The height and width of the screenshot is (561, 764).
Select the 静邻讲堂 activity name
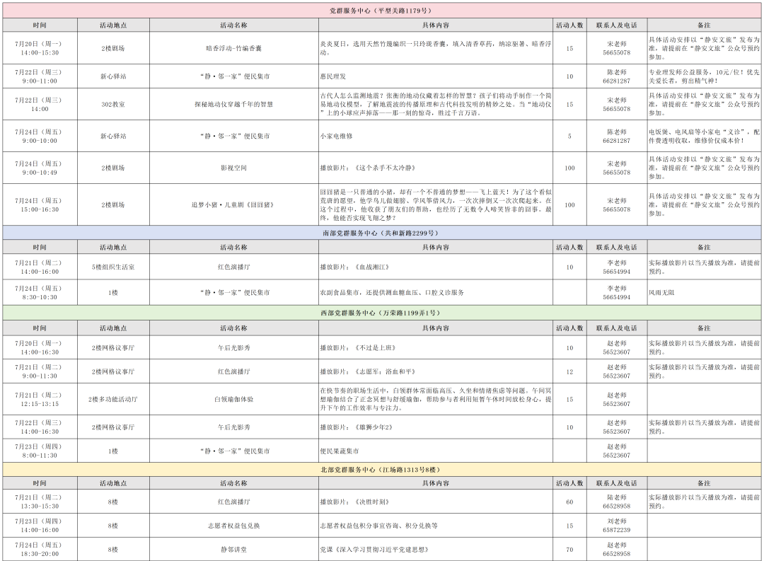coord(234,549)
